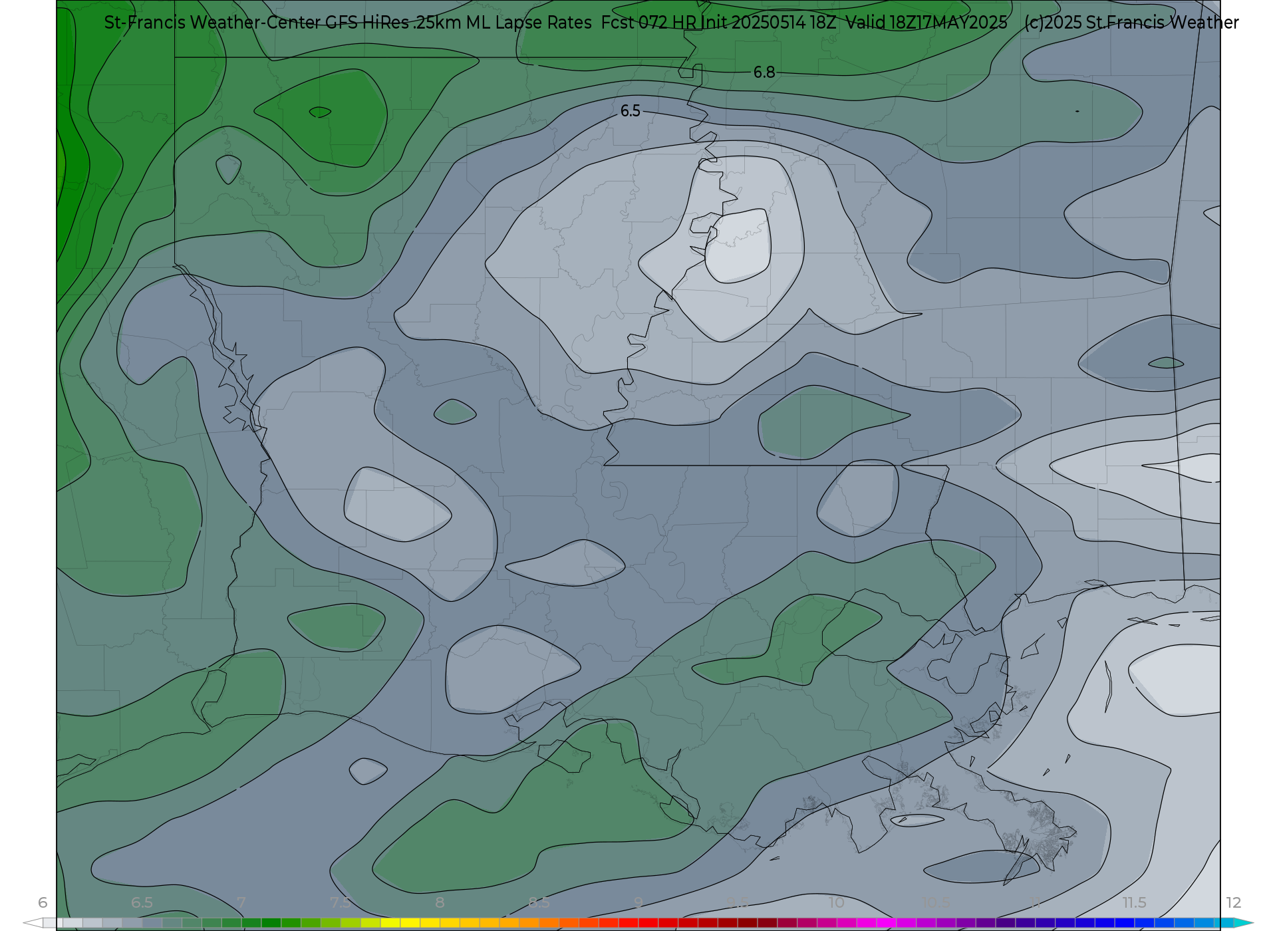Click the 'Valid 18Z17MAY2025' text
The image size is (1277, 931).
(926, 23)
